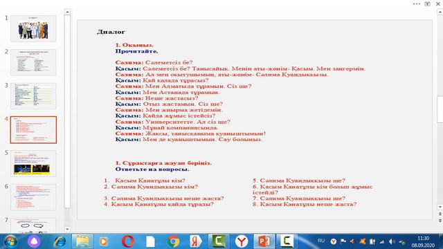
Task: Select slide 5 thumbnail with yellow-framed pictures
Action: (33, 163)
